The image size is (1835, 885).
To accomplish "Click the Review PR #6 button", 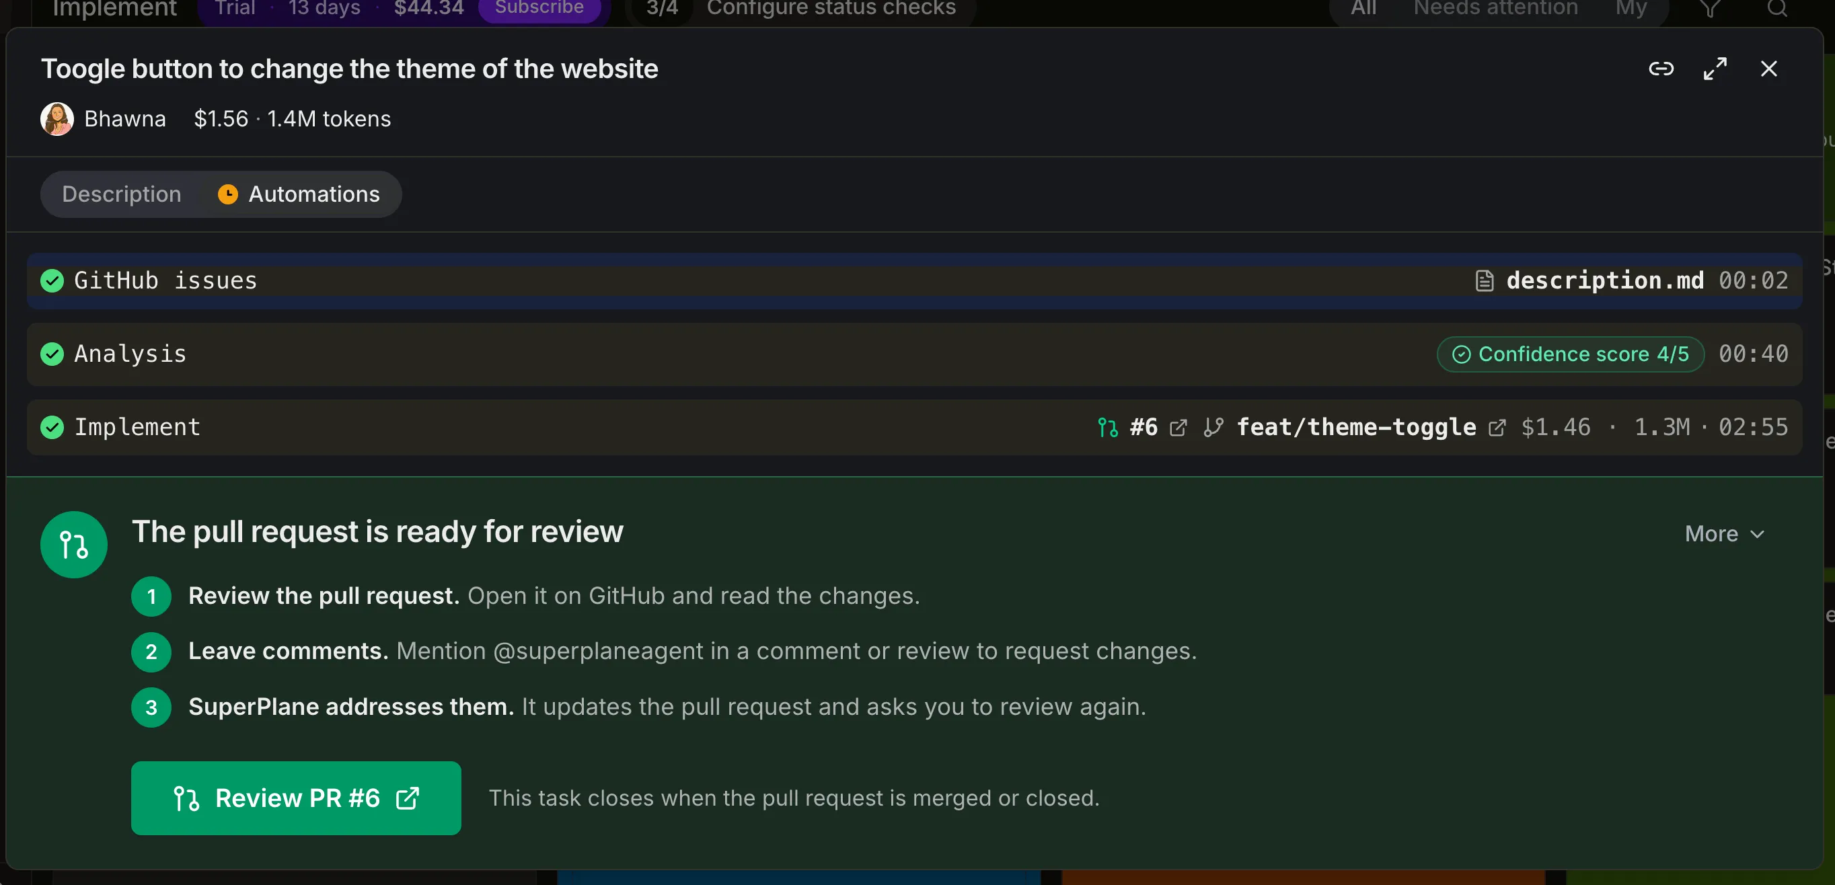I will click(x=297, y=798).
